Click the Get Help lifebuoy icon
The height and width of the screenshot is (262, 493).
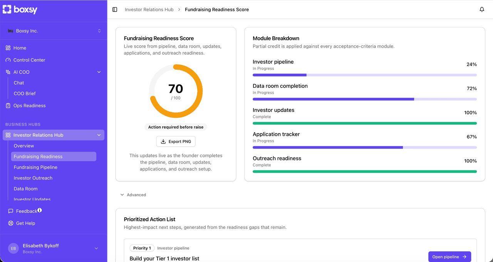coord(11,223)
